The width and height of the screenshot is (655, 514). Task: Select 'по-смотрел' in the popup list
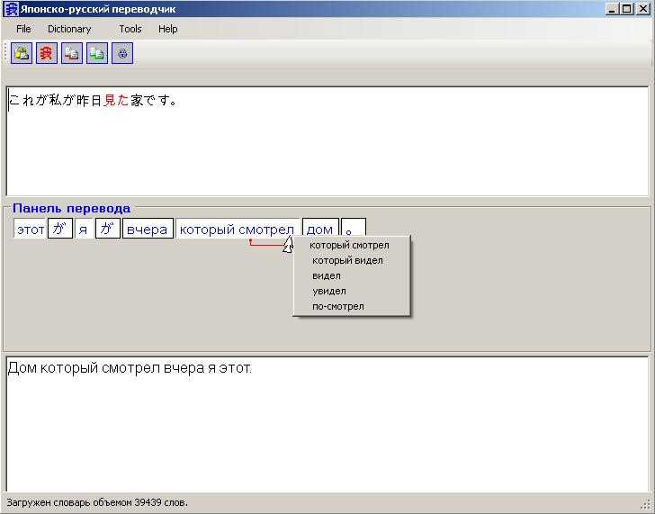pos(338,306)
